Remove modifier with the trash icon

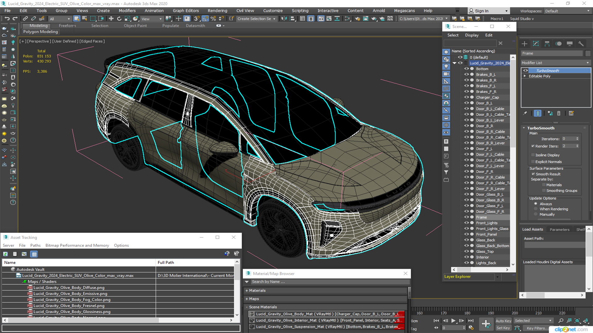pyautogui.click(x=559, y=113)
